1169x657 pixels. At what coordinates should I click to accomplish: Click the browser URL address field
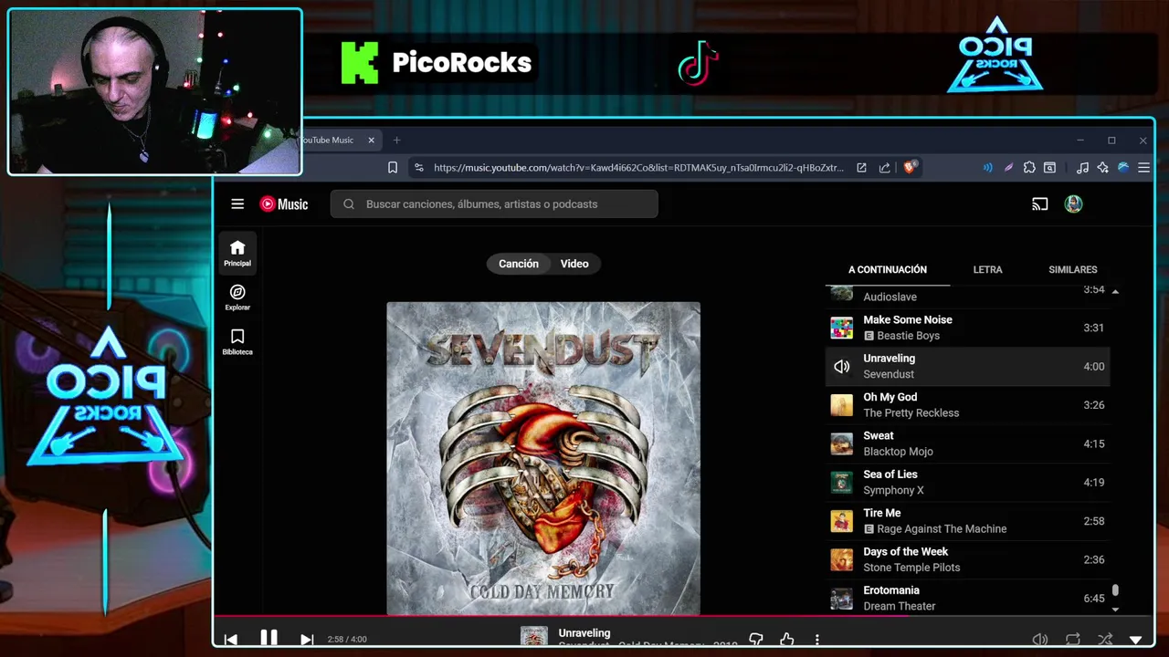pyautogui.click(x=638, y=168)
